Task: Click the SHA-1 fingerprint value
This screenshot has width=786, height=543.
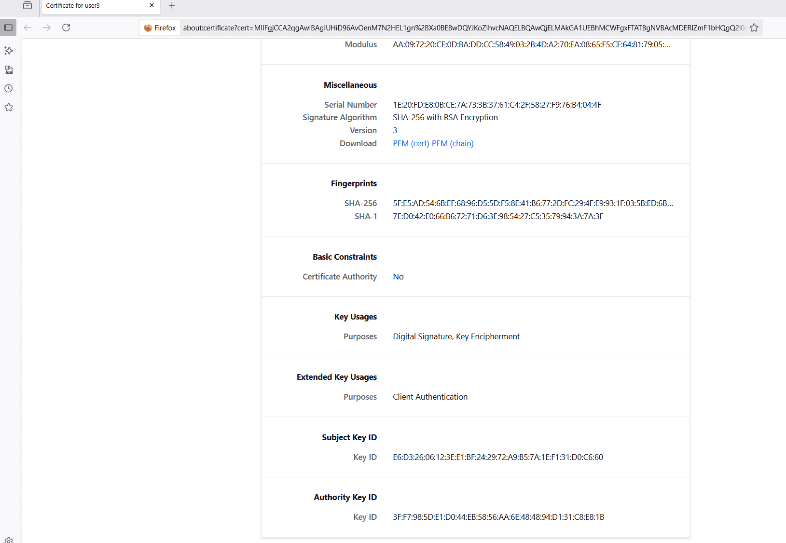Action: coord(498,216)
